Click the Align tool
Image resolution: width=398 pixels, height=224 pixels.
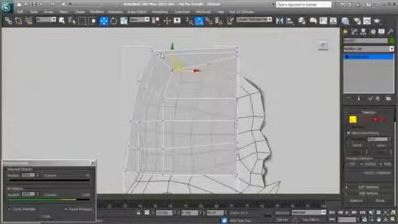point(290,21)
